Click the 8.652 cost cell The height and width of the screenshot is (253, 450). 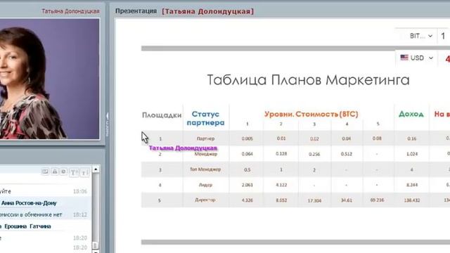tap(281, 200)
